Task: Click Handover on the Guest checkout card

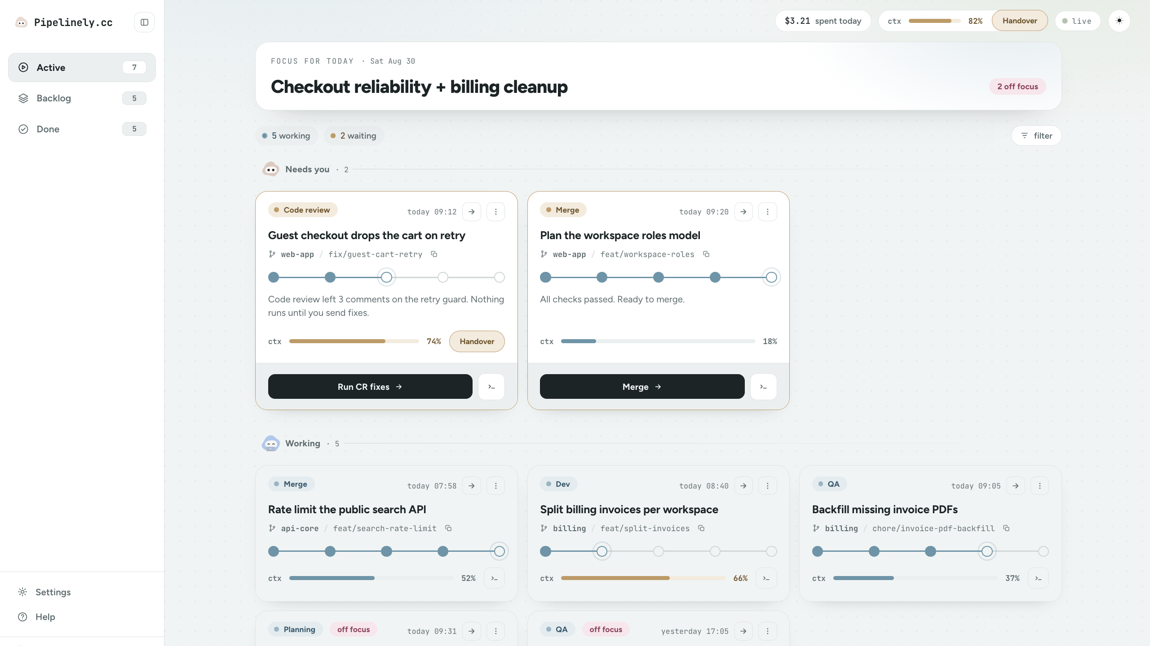Action: (477, 341)
